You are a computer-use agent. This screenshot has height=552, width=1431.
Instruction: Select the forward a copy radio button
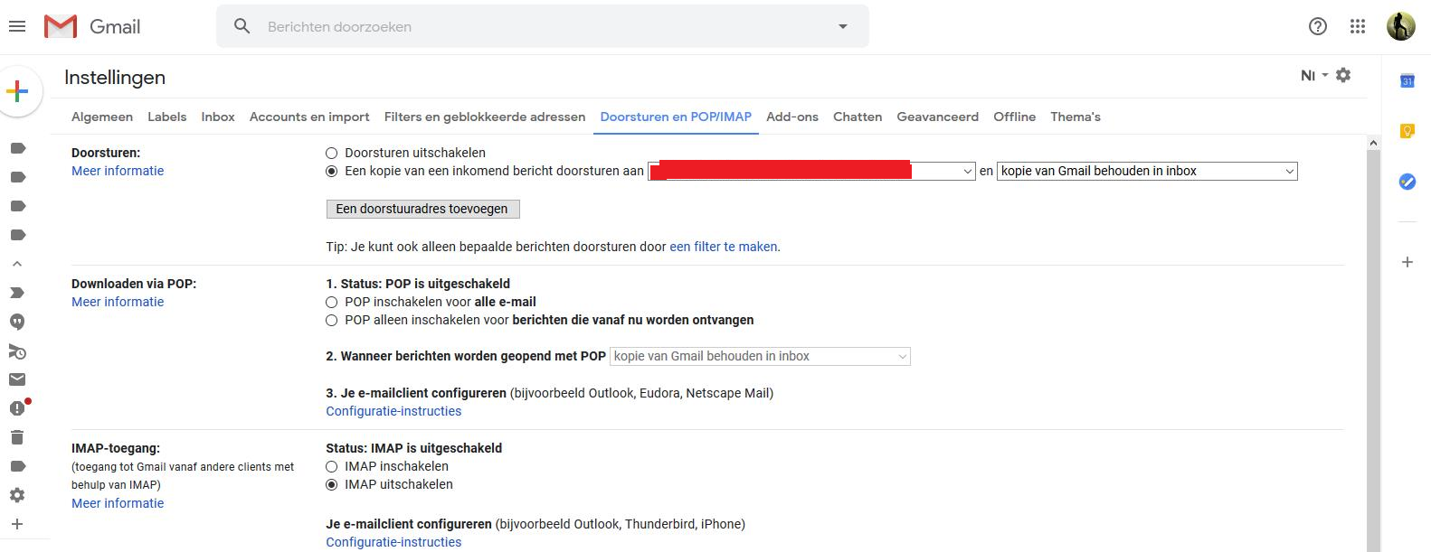click(331, 171)
